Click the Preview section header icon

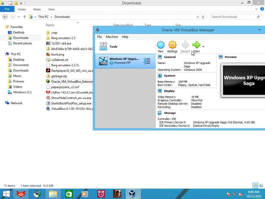click(x=220, y=57)
